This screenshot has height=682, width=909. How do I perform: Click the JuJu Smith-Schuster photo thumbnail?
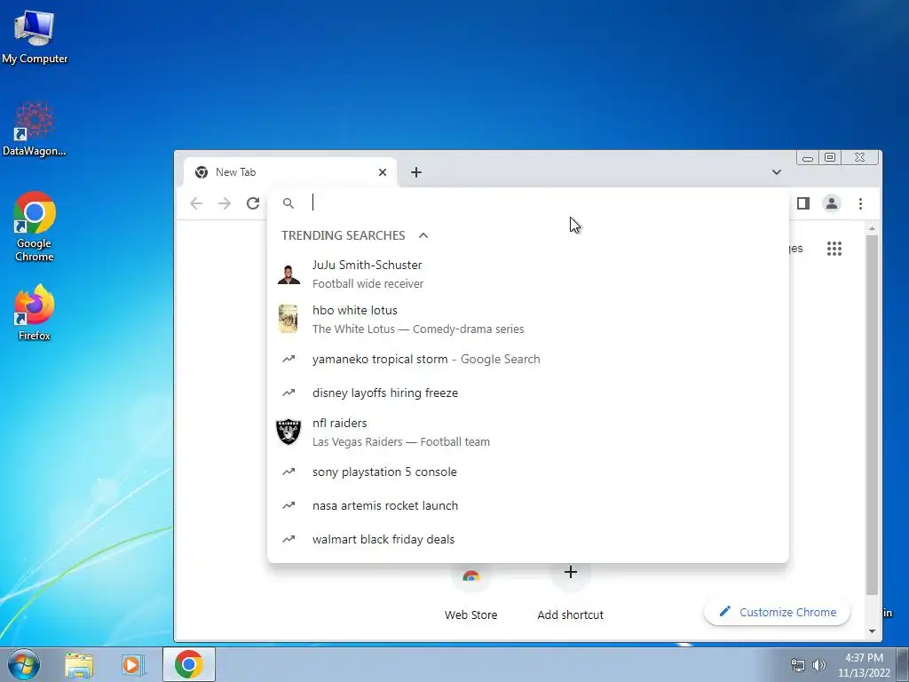(x=289, y=274)
